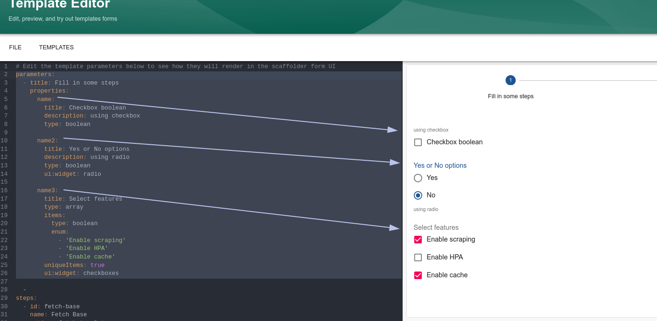Click the Template Editor page heading
Image resolution: width=657 pixels, height=321 pixels.
tap(59, 5)
